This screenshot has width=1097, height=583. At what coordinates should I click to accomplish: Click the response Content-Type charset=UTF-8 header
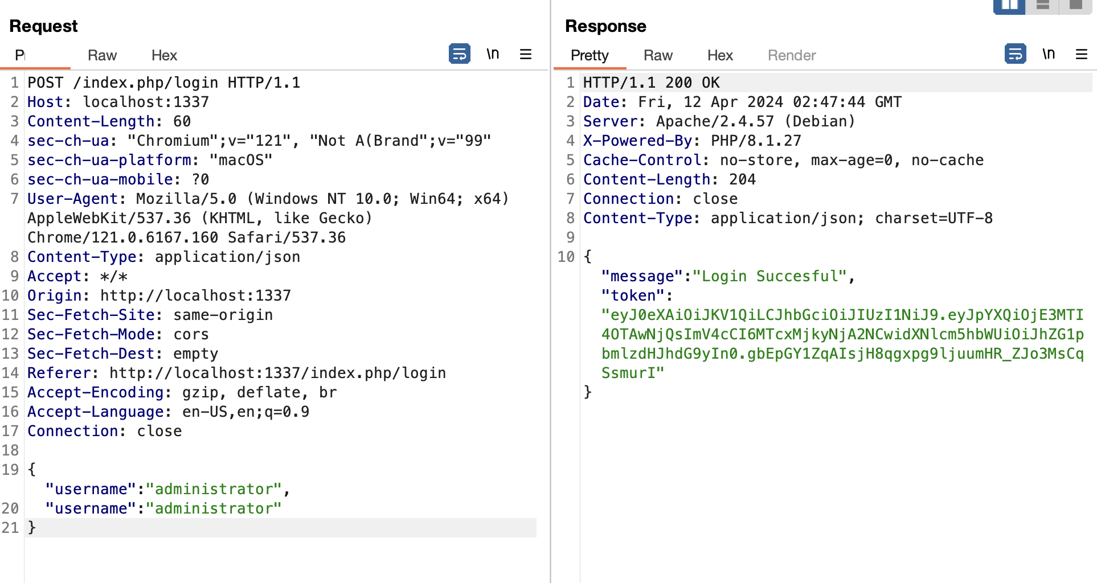coord(788,218)
